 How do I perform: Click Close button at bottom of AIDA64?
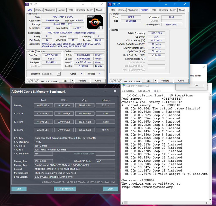pyautogui.click(x=111, y=188)
